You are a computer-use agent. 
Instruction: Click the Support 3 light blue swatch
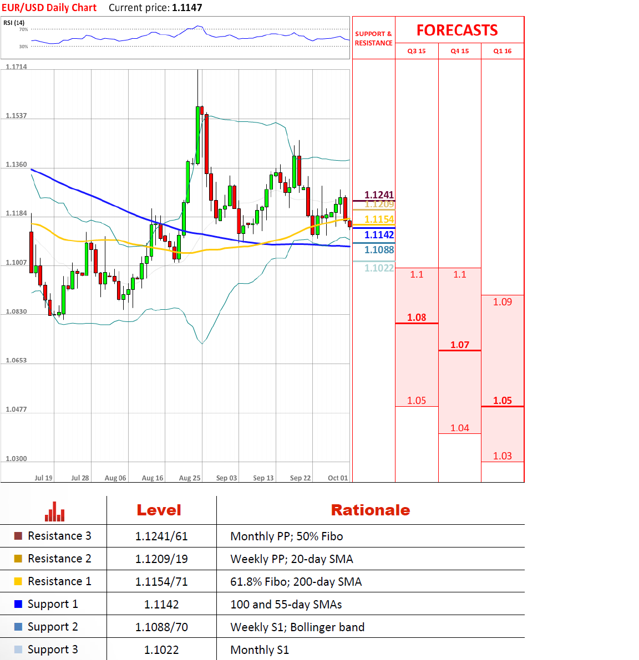pos(18,649)
